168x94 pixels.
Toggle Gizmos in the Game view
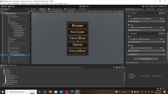click(120, 11)
